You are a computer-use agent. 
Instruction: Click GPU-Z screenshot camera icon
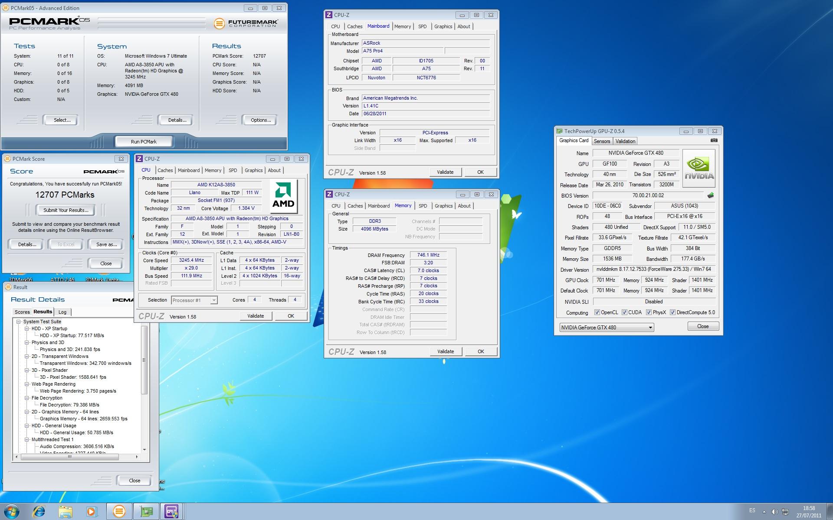pos(714,140)
